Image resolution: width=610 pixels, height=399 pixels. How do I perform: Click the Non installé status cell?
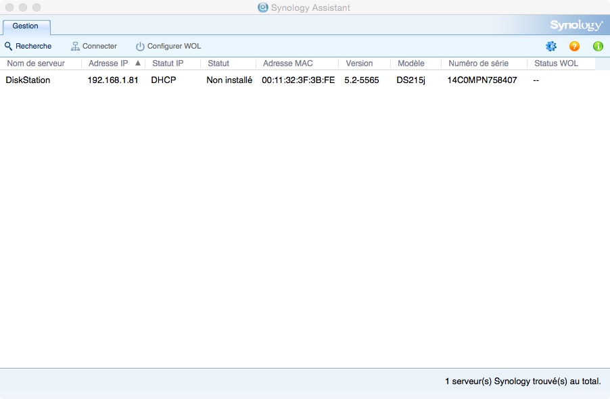point(229,80)
